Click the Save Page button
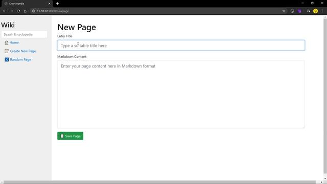 coord(71,136)
